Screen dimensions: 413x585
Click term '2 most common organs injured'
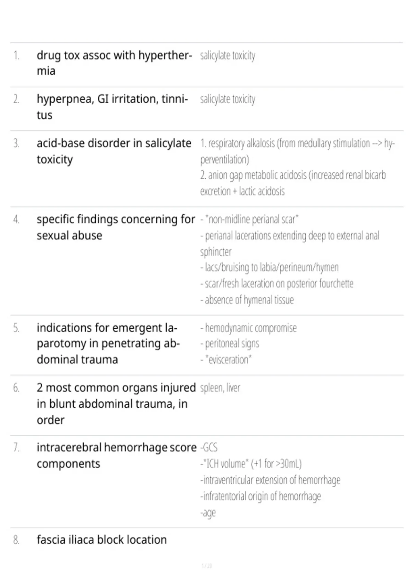[x=116, y=404]
